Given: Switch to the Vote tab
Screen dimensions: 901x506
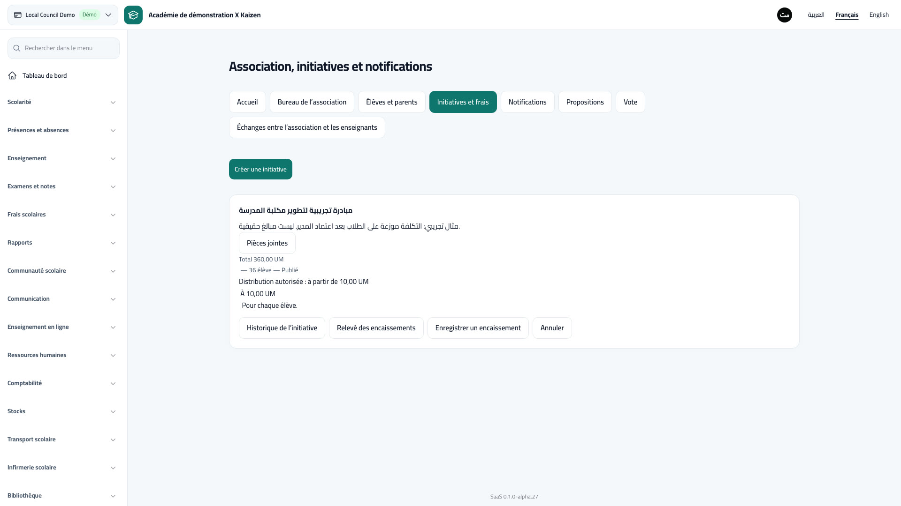Looking at the screenshot, I should 630,102.
